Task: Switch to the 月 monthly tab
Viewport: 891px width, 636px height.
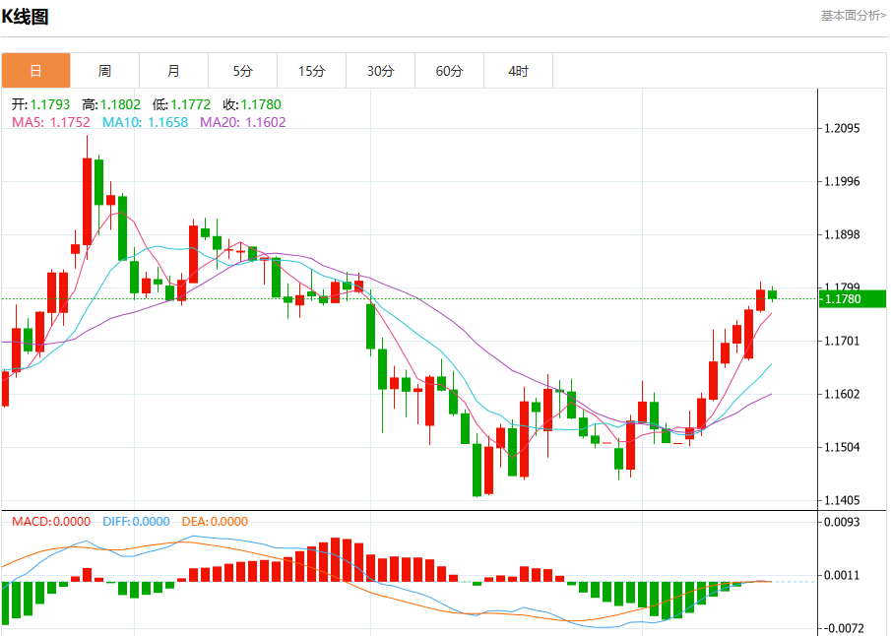Action: [174, 71]
